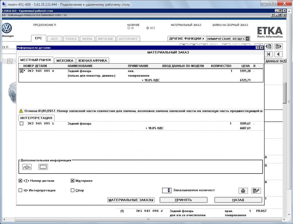The width and height of the screenshot is (293, 224).
Task: Click the zoom magnifier icon in the illustration toolbar
Action: pos(10,61)
